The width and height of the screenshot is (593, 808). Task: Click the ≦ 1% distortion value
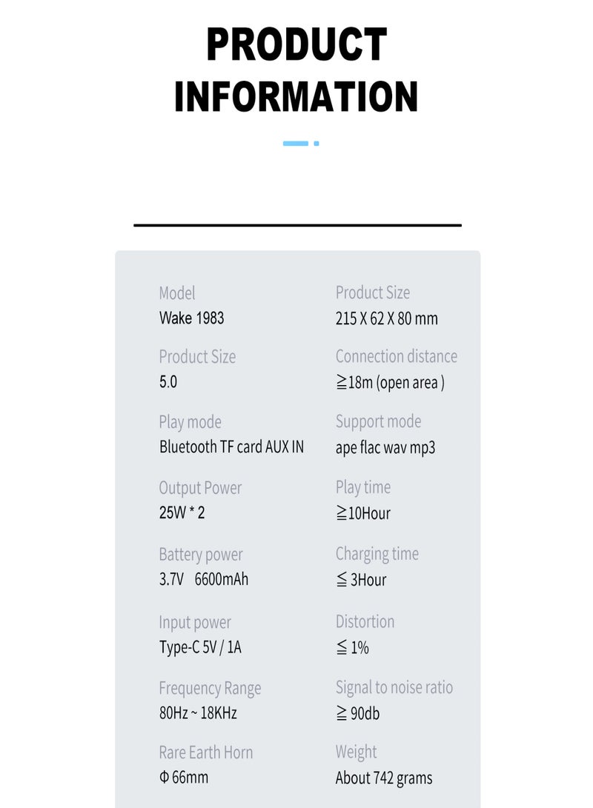352,647
